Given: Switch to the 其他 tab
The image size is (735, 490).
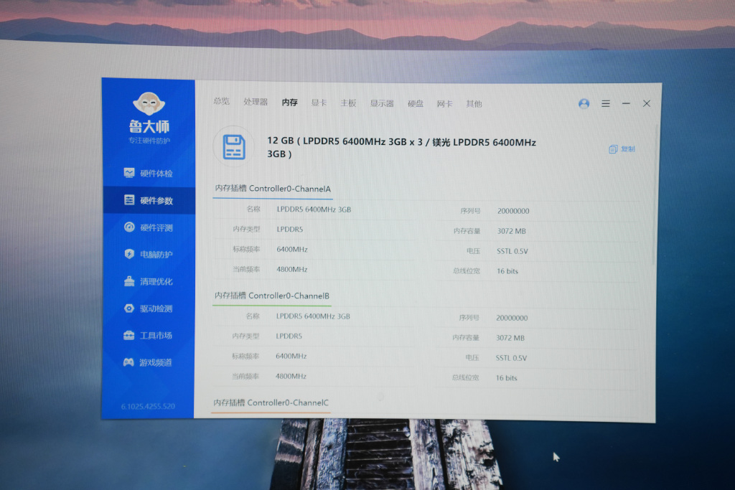Looking at the screenshot, I should [474, 104].
